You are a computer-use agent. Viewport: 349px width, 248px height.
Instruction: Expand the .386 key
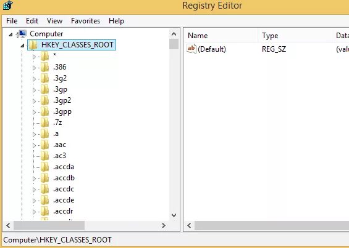pyautogui.click(x=34, y=68)
